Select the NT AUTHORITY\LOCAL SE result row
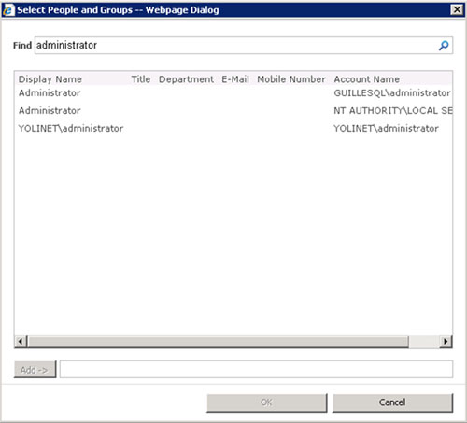Viewport: 467px width, 423px height. (234, 110)
